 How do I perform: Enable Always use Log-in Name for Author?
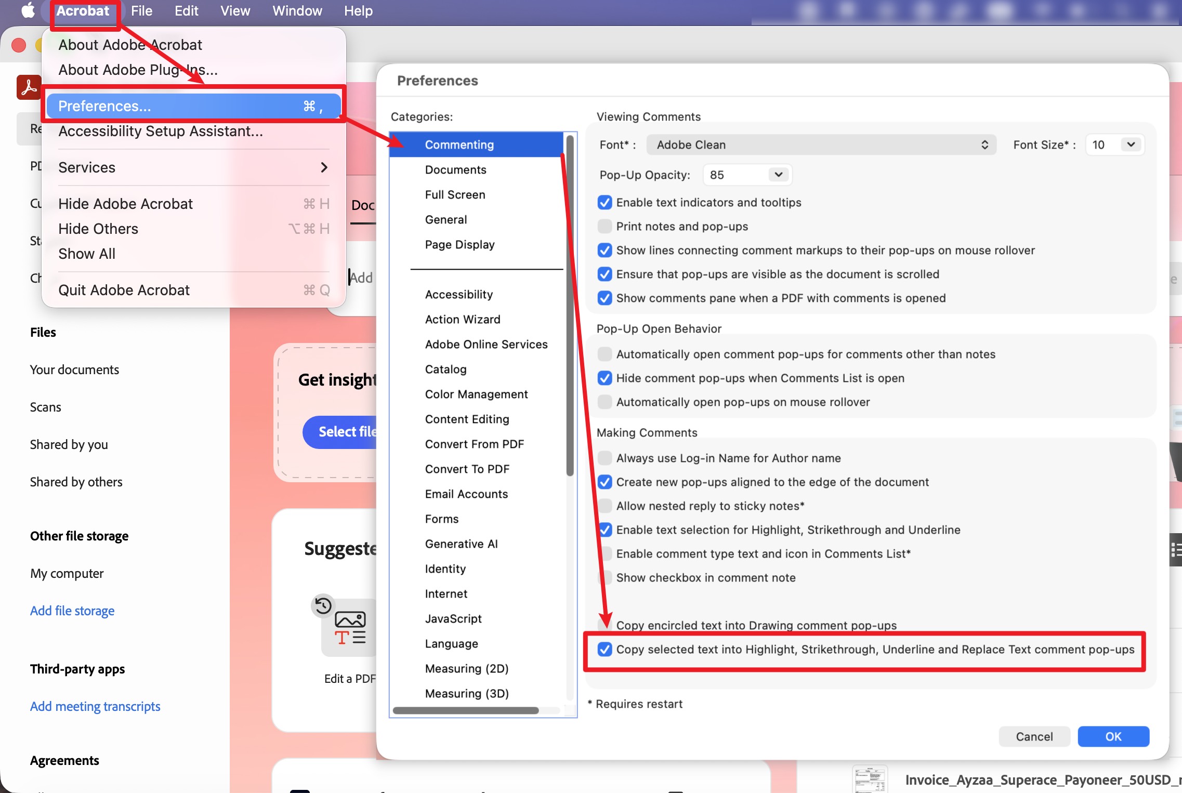(x=605, y=458)
